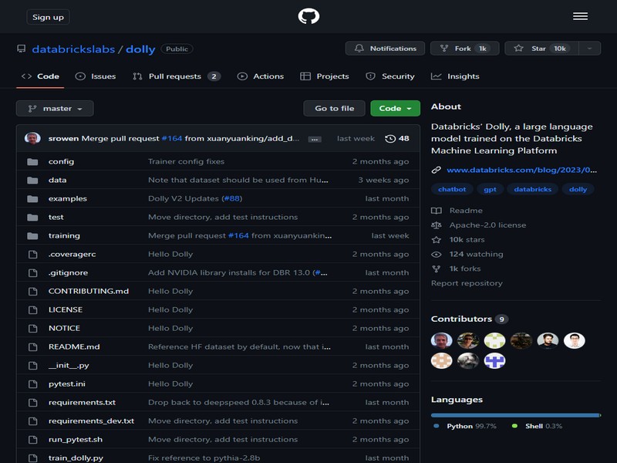
Task: Click the GitHub logo at the top
Action: [308, 15]
